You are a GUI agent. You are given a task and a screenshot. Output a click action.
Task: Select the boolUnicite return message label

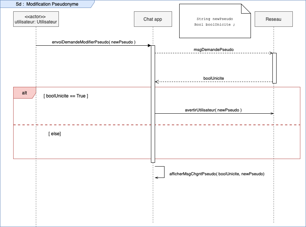click(214, 78)
